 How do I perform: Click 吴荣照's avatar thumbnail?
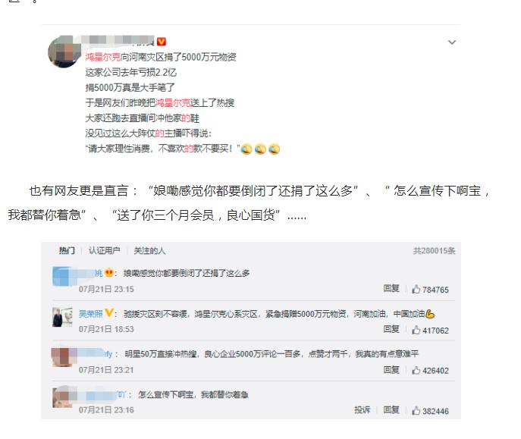[x=62, y=318]
